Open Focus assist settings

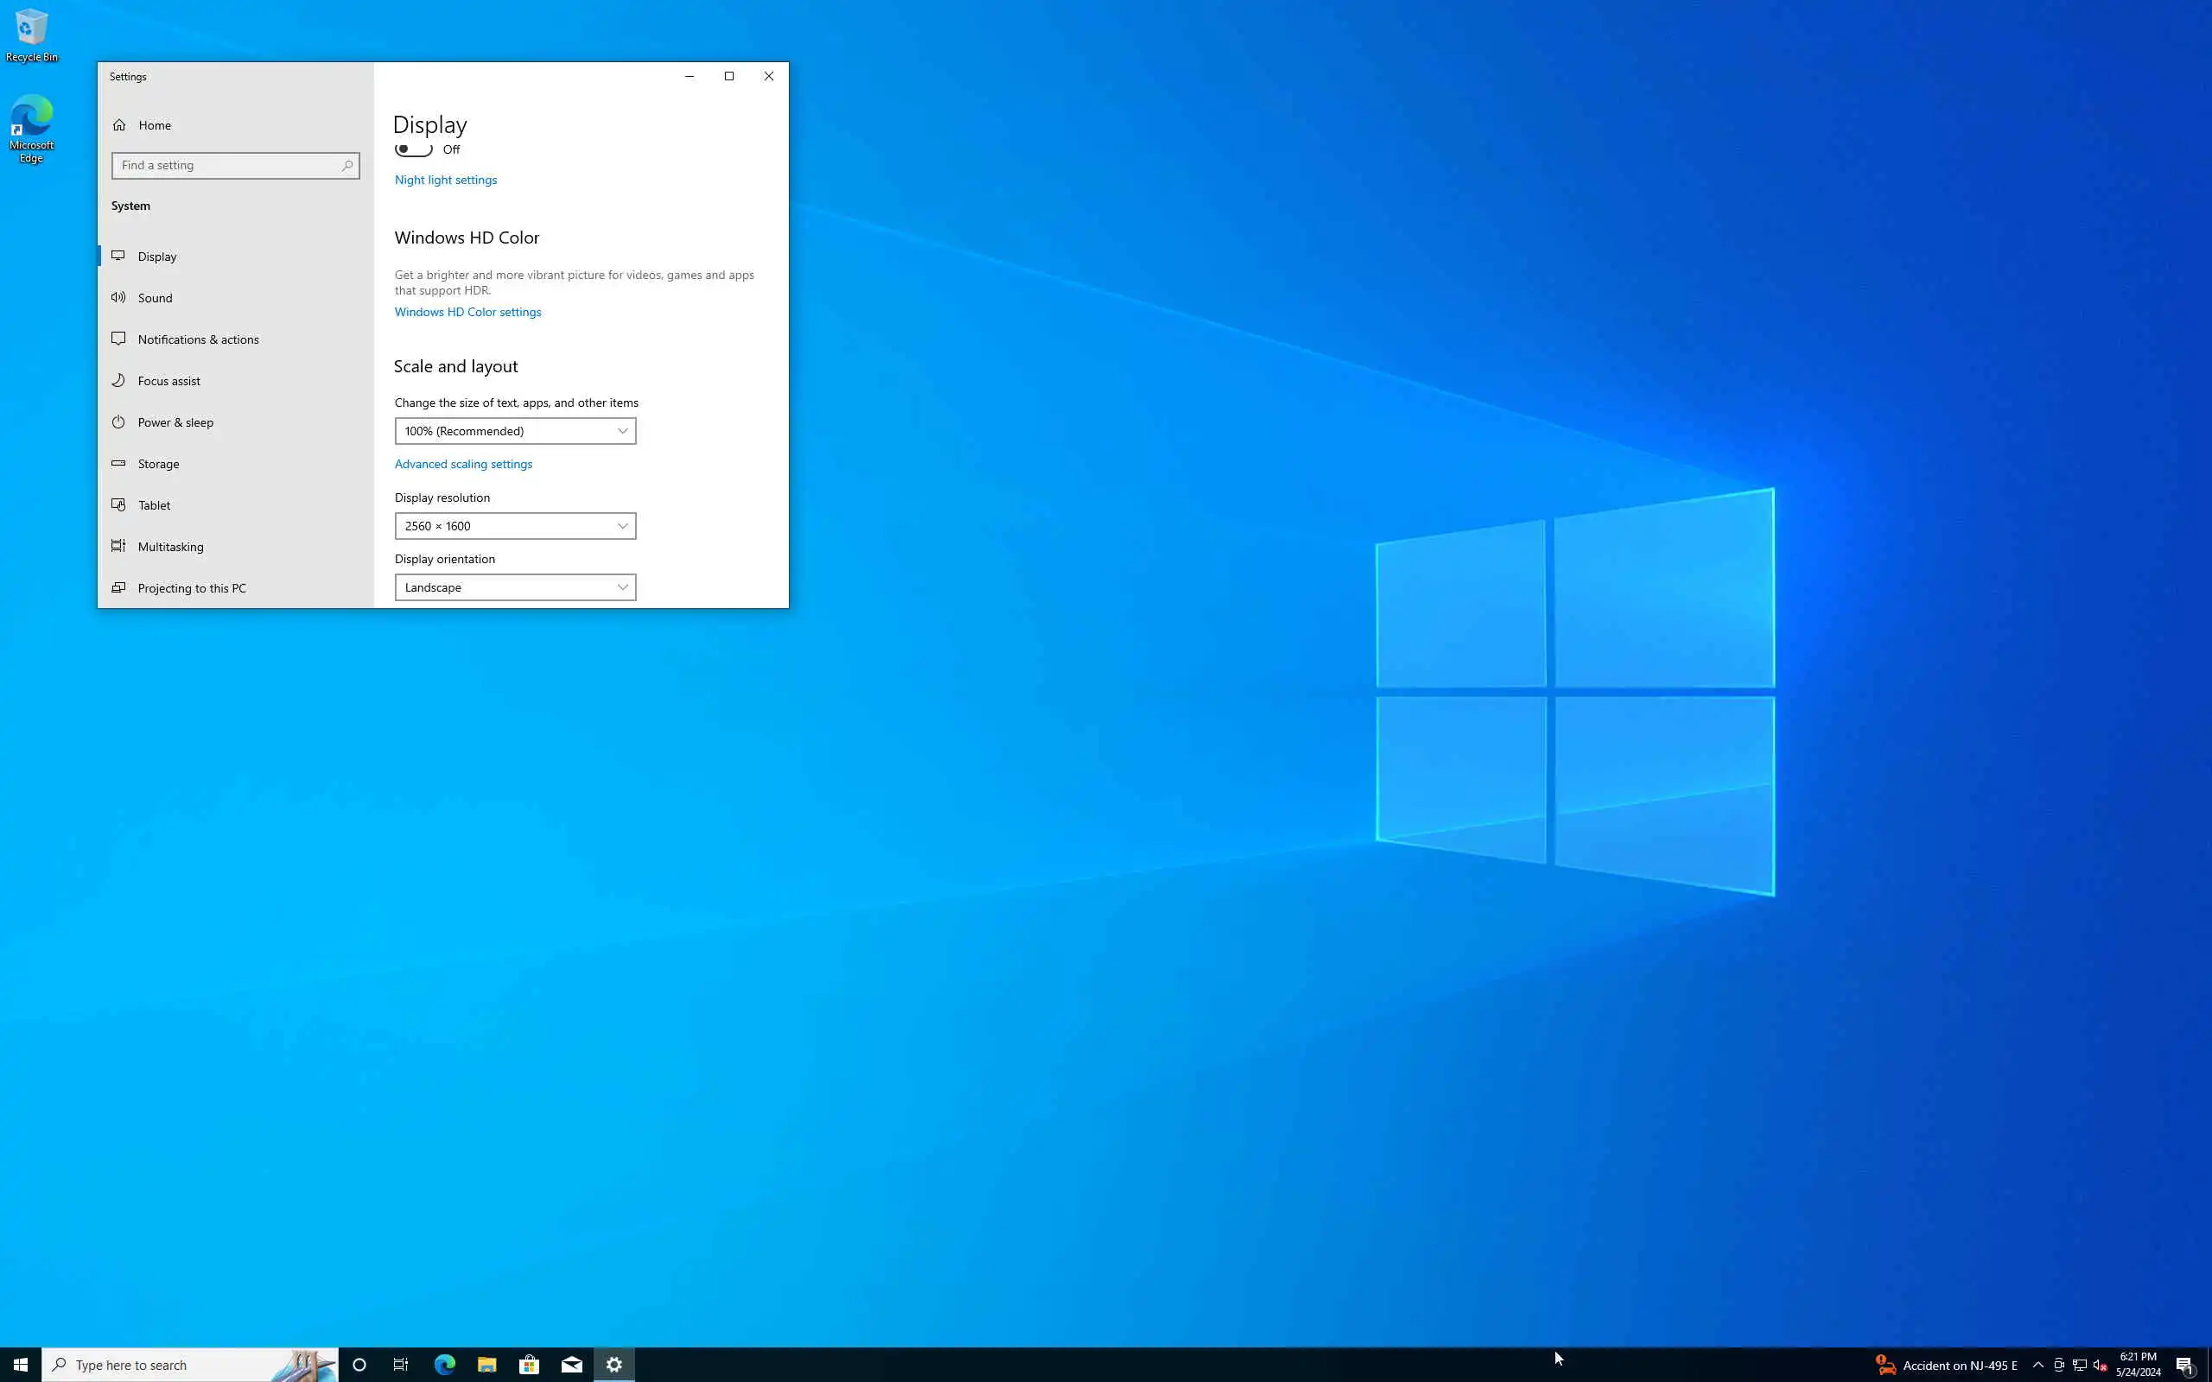168,381
